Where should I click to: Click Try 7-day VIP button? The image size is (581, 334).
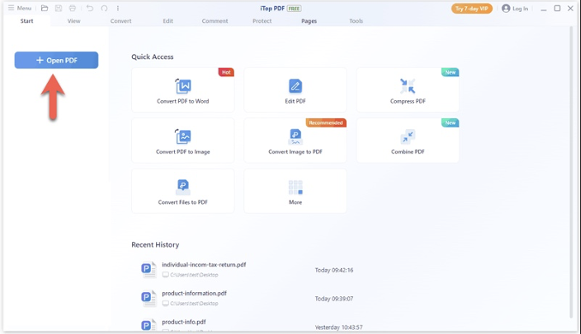tap(471, 9)
